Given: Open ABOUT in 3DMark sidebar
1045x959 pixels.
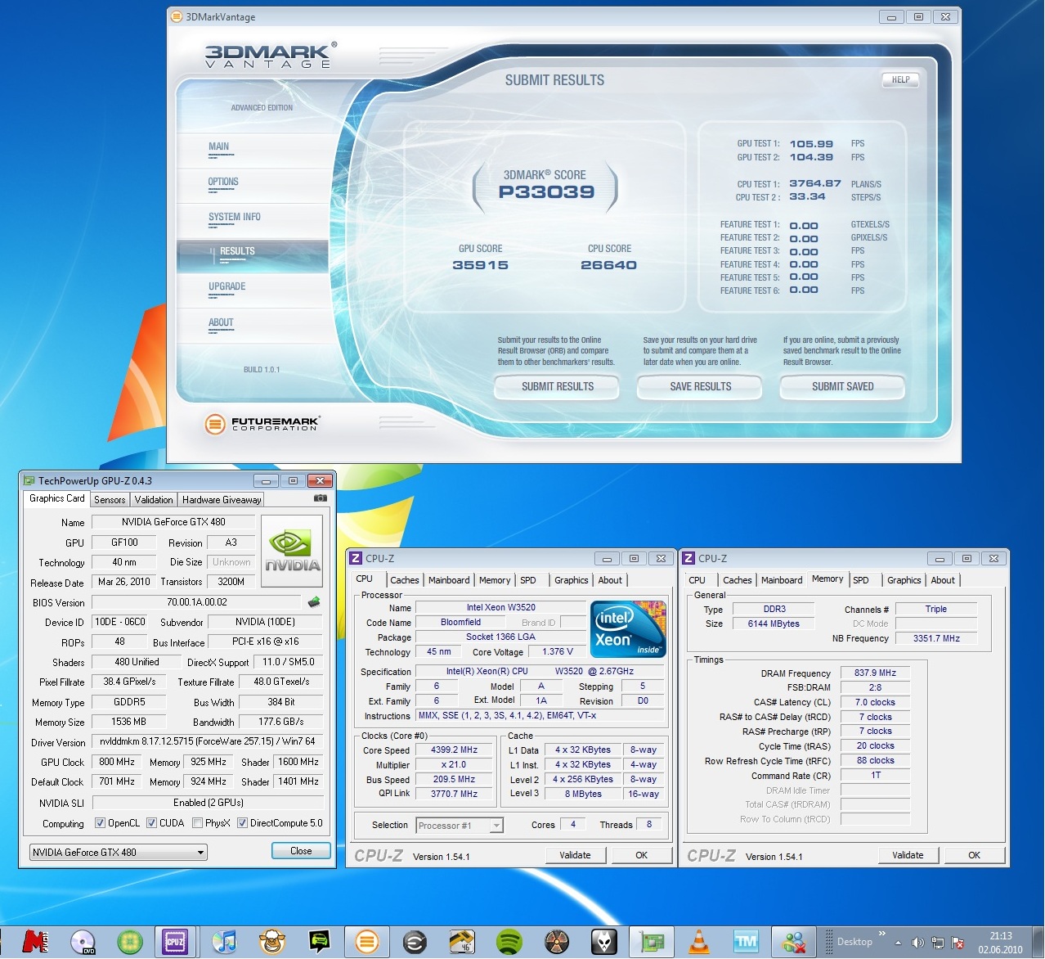Looking at the screenshot, I should coord(221,323).
